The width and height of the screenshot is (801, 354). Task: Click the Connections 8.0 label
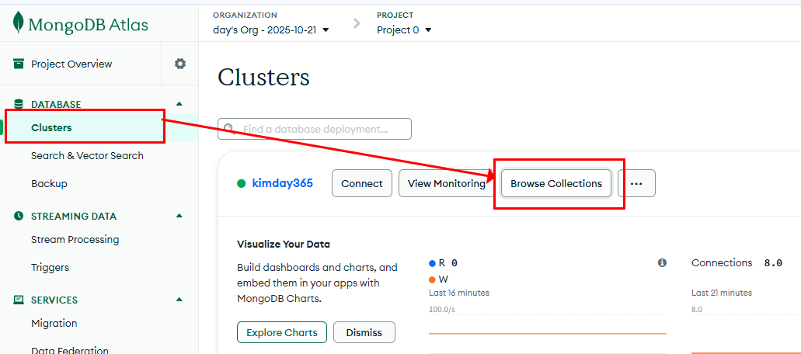(737, 262)
